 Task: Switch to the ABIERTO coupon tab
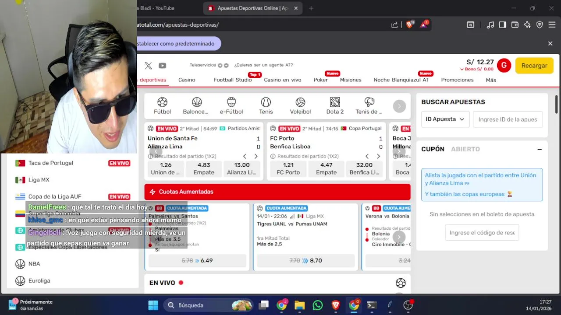465,149
